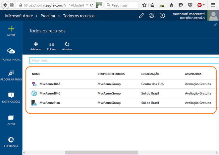This screenshot has height=155, width=219.
Task: Expand URL bar history dropdown arrow
Action: [87, 5]
